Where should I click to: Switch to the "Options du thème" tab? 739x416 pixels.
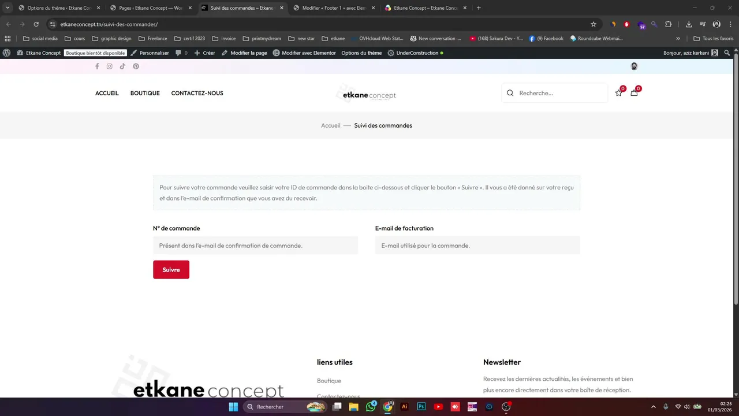[x=59, y=8]
